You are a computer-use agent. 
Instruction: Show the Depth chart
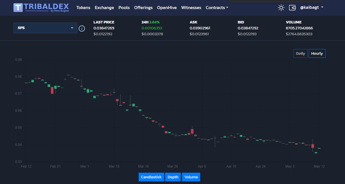pyautogui.click(x=173, y=177)
